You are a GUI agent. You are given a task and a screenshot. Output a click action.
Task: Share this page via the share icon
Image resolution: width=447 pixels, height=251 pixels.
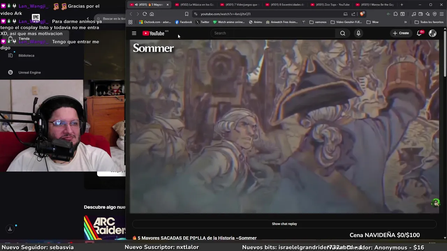coord(353,14)
